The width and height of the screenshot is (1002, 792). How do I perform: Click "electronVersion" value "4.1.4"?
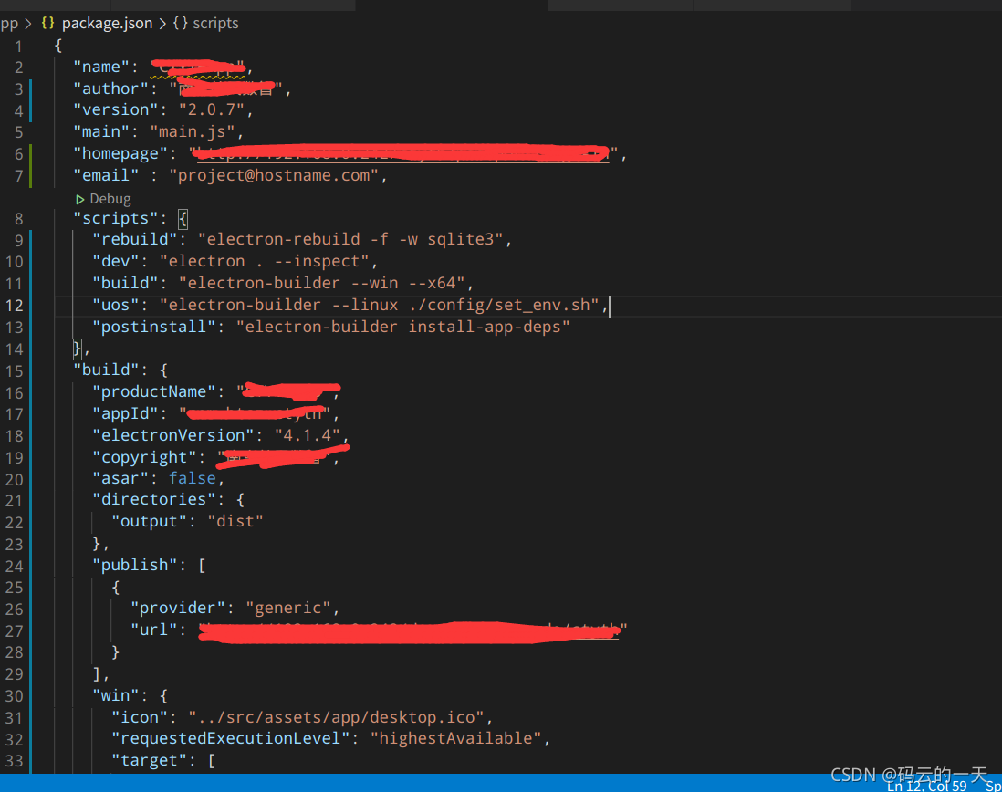pyautogui.click(x=308, y=435)
